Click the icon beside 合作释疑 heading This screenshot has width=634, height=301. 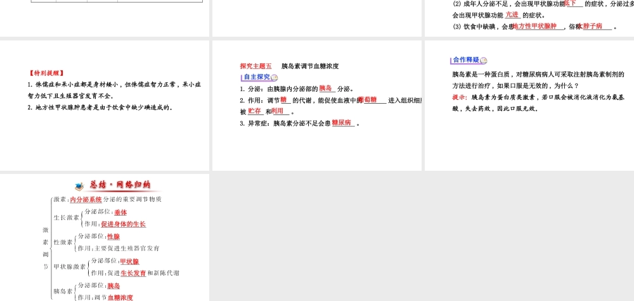pos(484,60)
